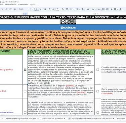Decrease the font size with minus
Viewport: 126px width, 123px height.
tap(33, 9)
